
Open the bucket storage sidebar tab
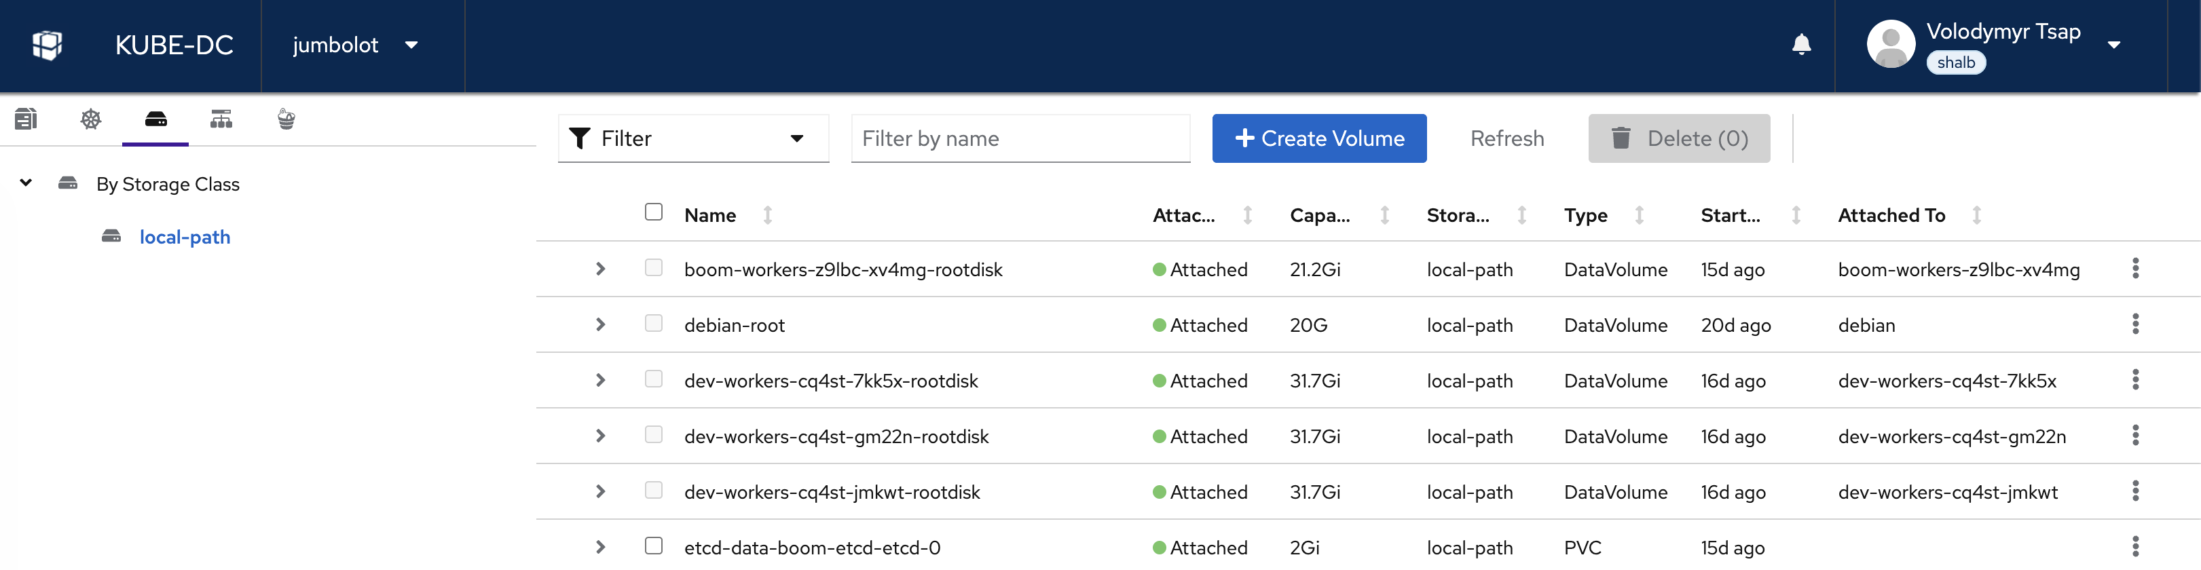pos(286,119)
